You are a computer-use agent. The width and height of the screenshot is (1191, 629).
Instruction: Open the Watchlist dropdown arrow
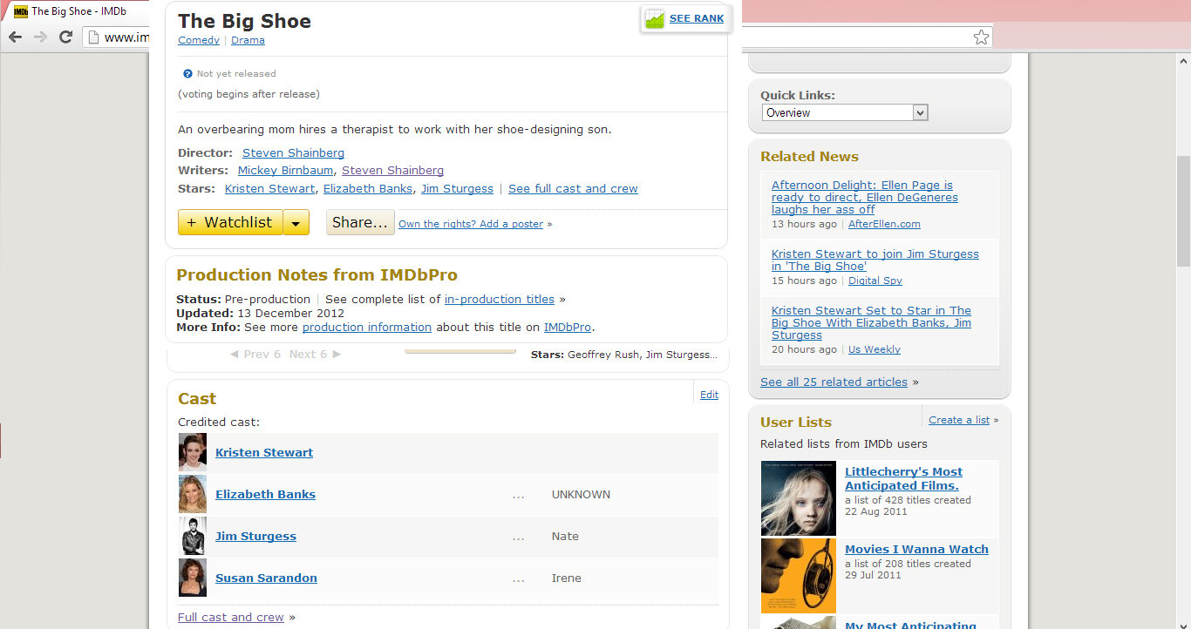pyautogui.click(x=296, y=223)
